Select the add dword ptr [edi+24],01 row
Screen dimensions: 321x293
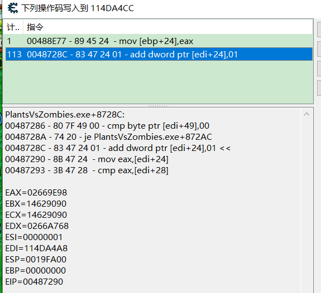159,54
